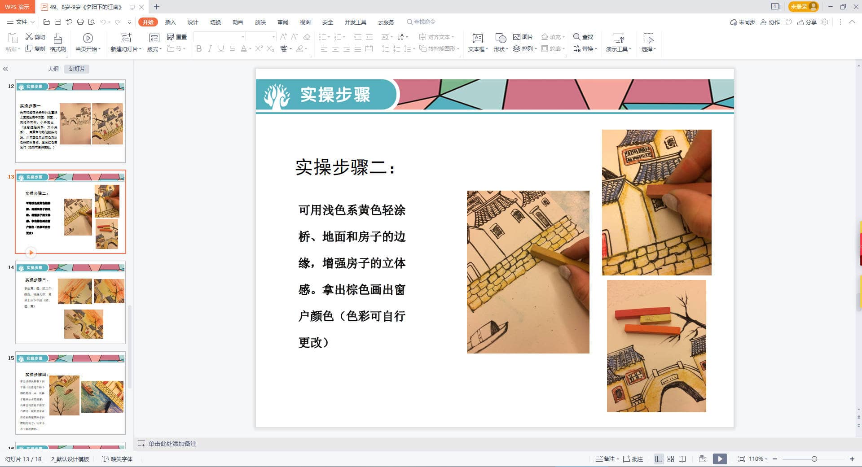Switch to the 设计 ribbon tab

pyautogui.click(x=193, y=22)
